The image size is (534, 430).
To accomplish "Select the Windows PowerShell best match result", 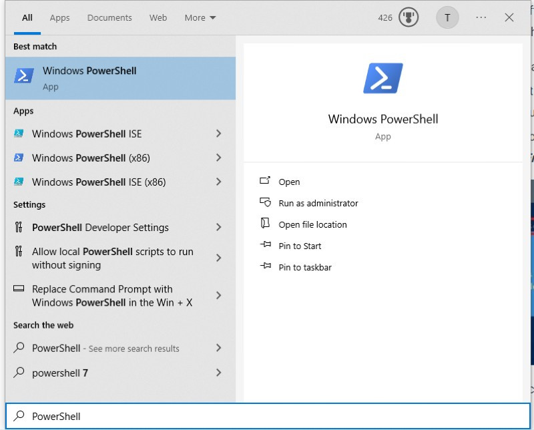I will (x=121, y=78).
